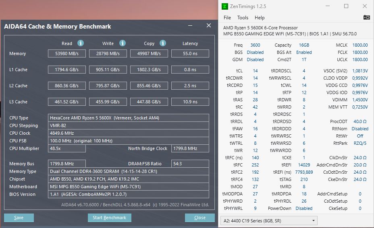
Task: Click the CPU Stepping field VMR-B2
Action: [x=128, y=125]
